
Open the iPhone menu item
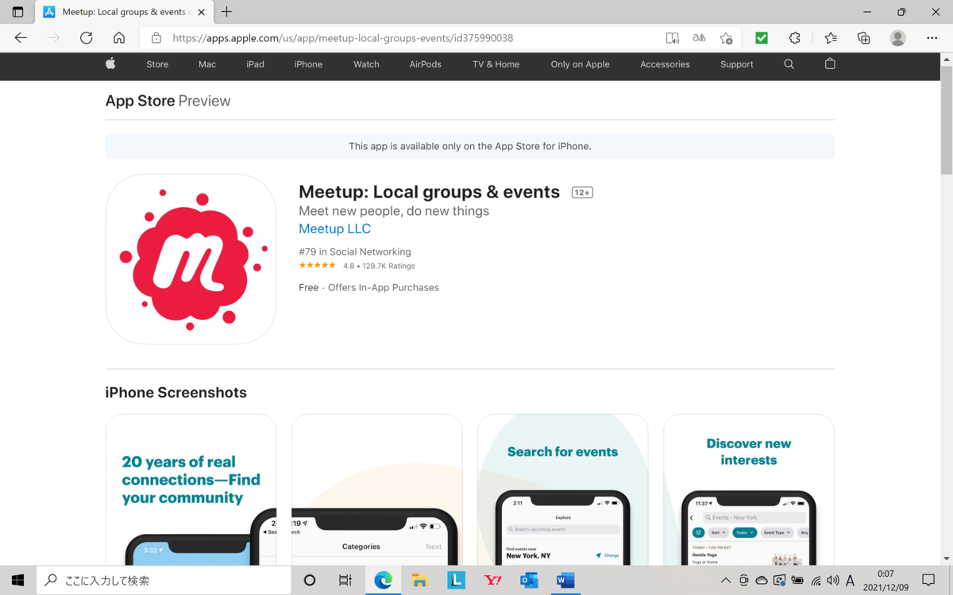click(308, 64)
